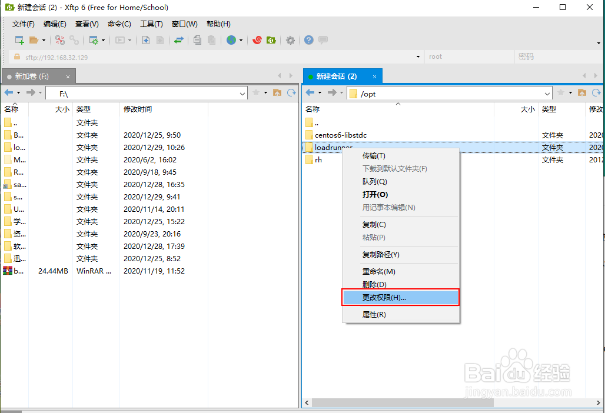Expand the address bar history dropdown

[x=418, y=57]
